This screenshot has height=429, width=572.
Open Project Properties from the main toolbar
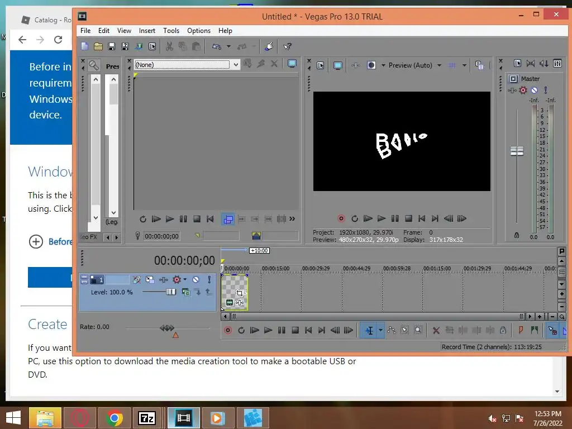[x=152, y=46]
